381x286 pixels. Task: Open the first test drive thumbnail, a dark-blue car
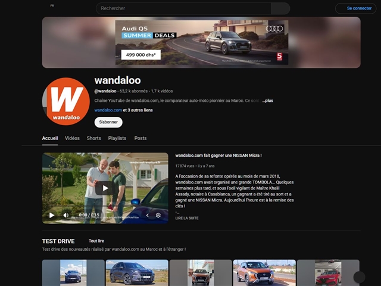tap(73, 273)
